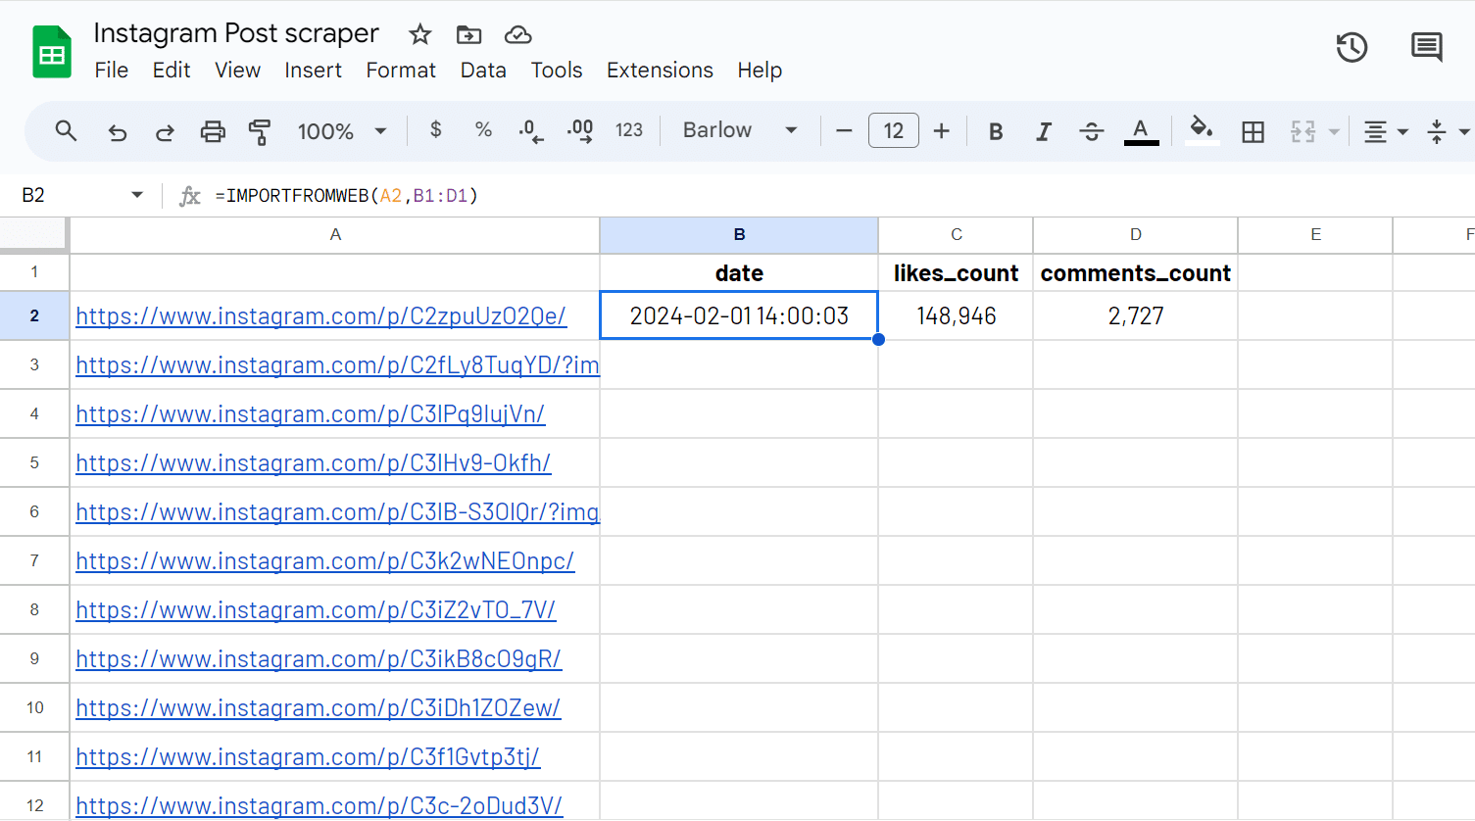Screen dimensions: 1475x821
Task: Open the comments speech bubble icon
Action: click(1426, 47)
